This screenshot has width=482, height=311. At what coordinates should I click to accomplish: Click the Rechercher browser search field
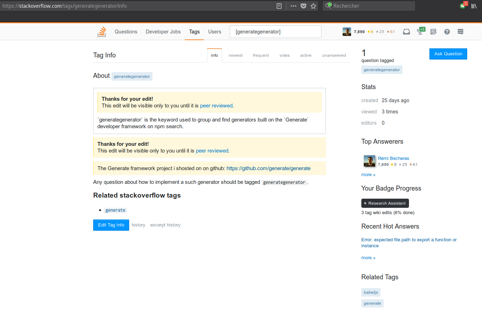point(369,6)
